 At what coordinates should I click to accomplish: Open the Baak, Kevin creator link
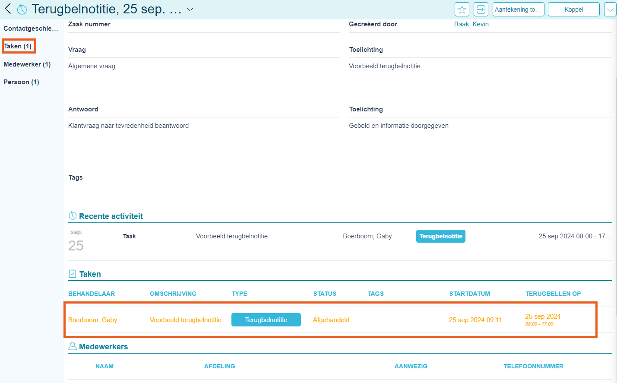click(471, 24)
